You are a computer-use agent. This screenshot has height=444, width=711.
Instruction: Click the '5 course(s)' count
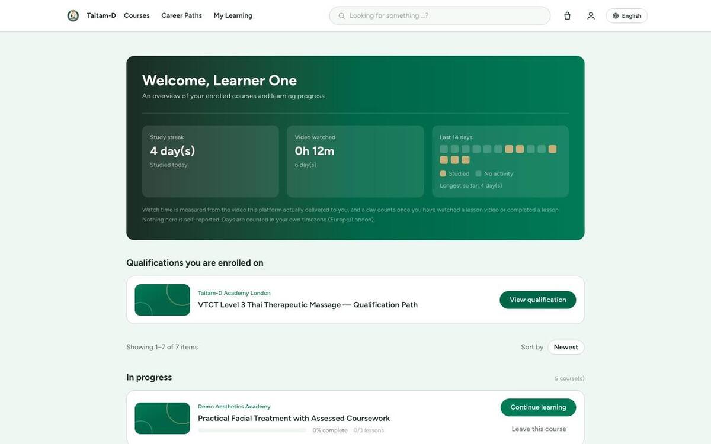point(569,379)
